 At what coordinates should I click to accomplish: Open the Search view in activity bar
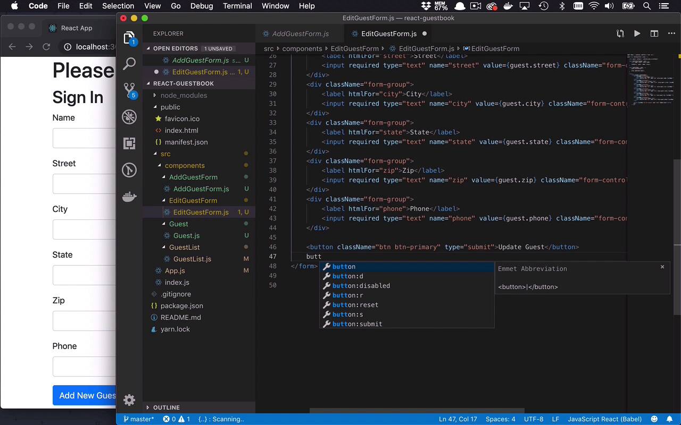tap(129, 64)
